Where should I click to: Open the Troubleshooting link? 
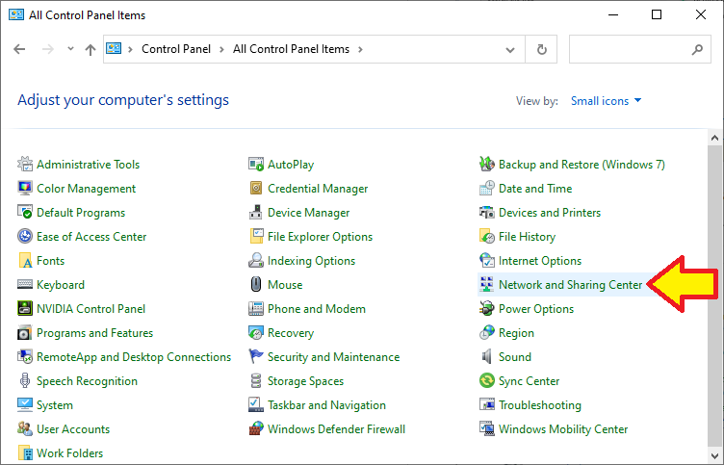click(x=540, y=405)
